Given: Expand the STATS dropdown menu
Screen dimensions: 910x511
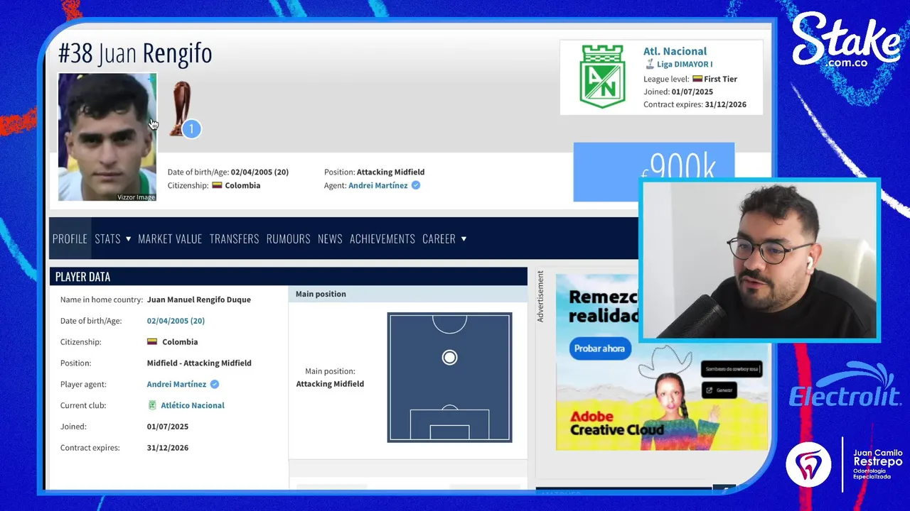Looking at the screenshot, I should pos(113,238).
